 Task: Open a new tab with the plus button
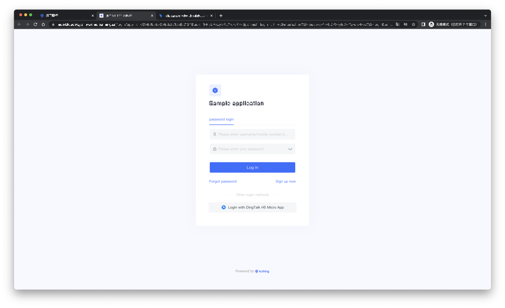pos(221,16)
